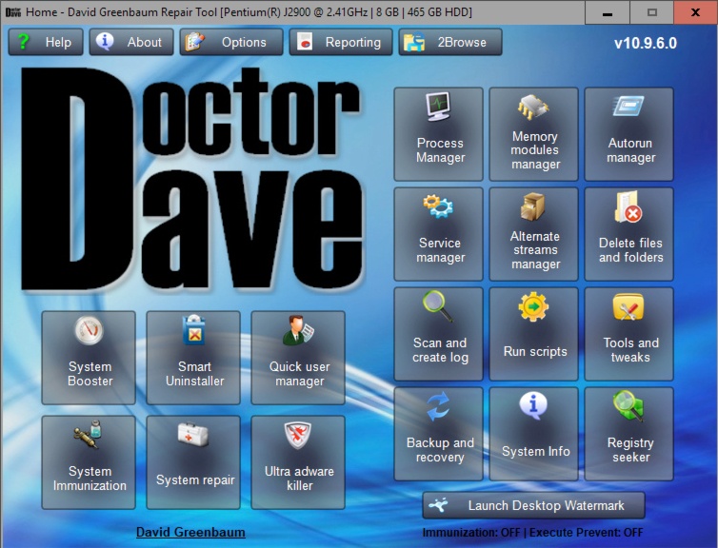718x548 pixels.
Task: View System Info
Action: (534, 434)
